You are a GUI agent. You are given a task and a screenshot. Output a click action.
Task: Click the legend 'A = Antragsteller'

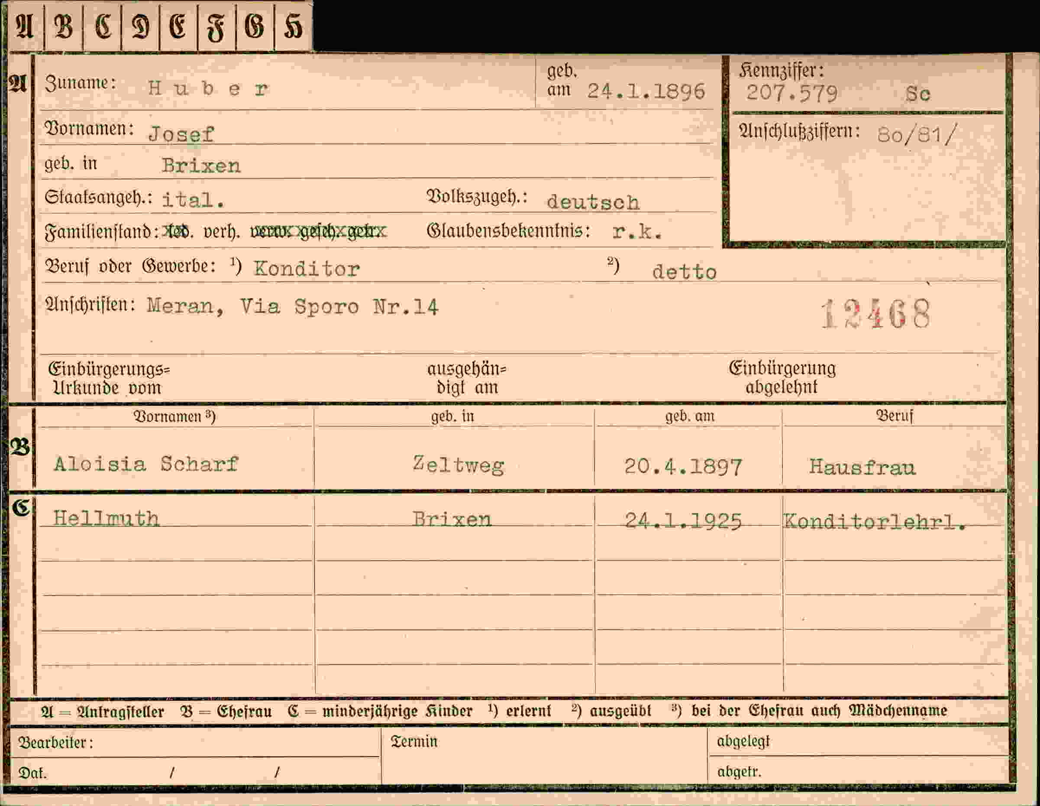102,712
